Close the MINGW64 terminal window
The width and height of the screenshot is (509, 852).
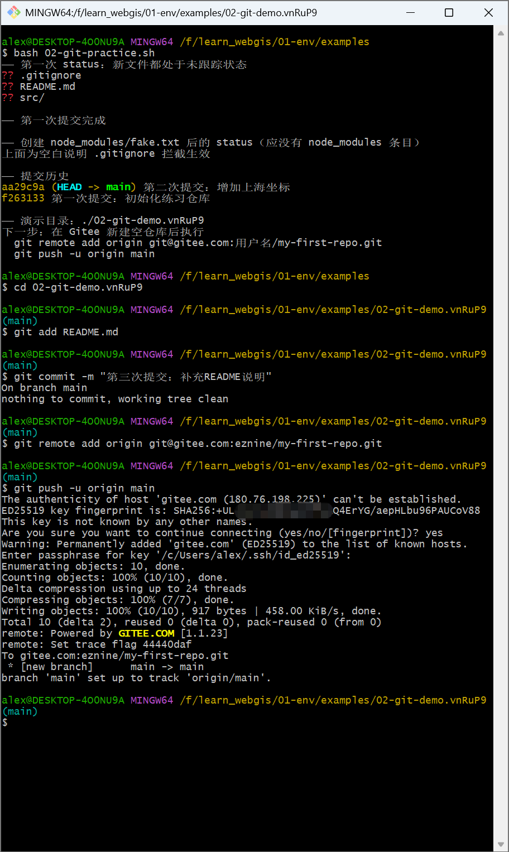click(488, 12)
